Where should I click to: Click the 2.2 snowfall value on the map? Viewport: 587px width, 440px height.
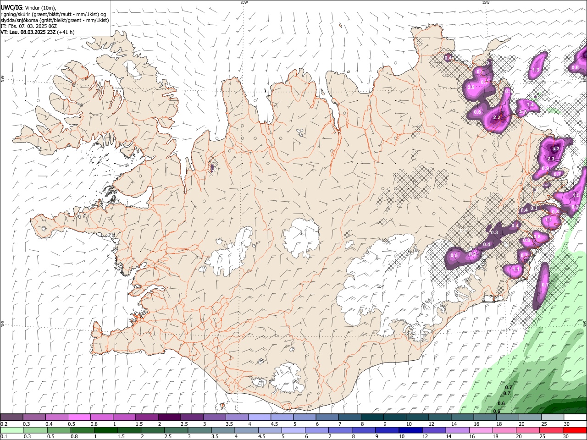tap(496, 118)
